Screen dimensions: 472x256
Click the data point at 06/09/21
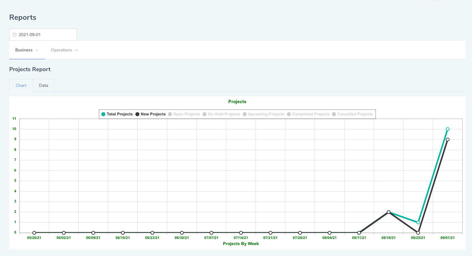[x=93, y=233]
